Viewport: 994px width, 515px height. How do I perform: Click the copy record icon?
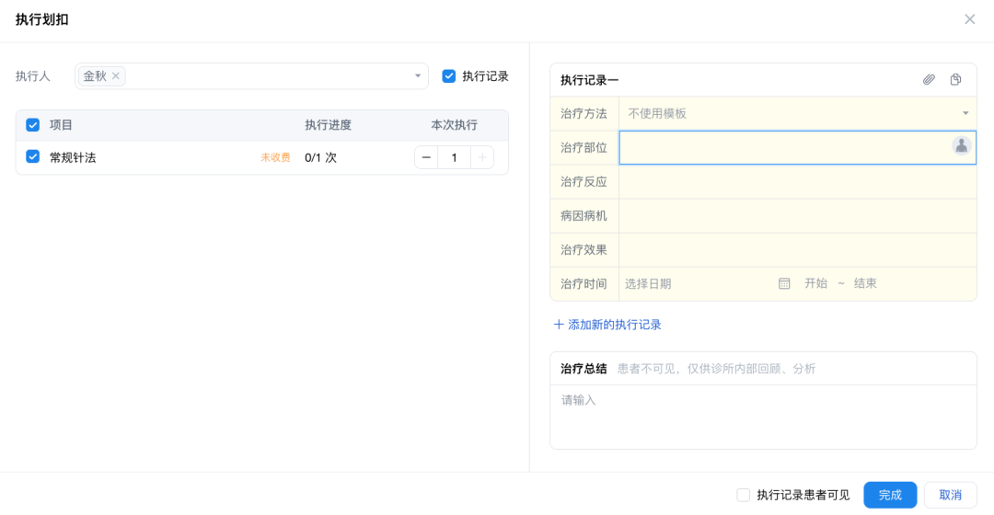[x=956, y=80]
